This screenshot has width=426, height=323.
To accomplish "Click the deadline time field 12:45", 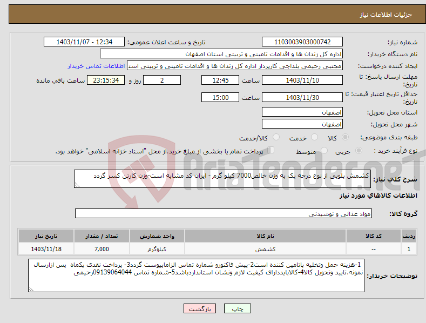I will click(x=220, y=80).
